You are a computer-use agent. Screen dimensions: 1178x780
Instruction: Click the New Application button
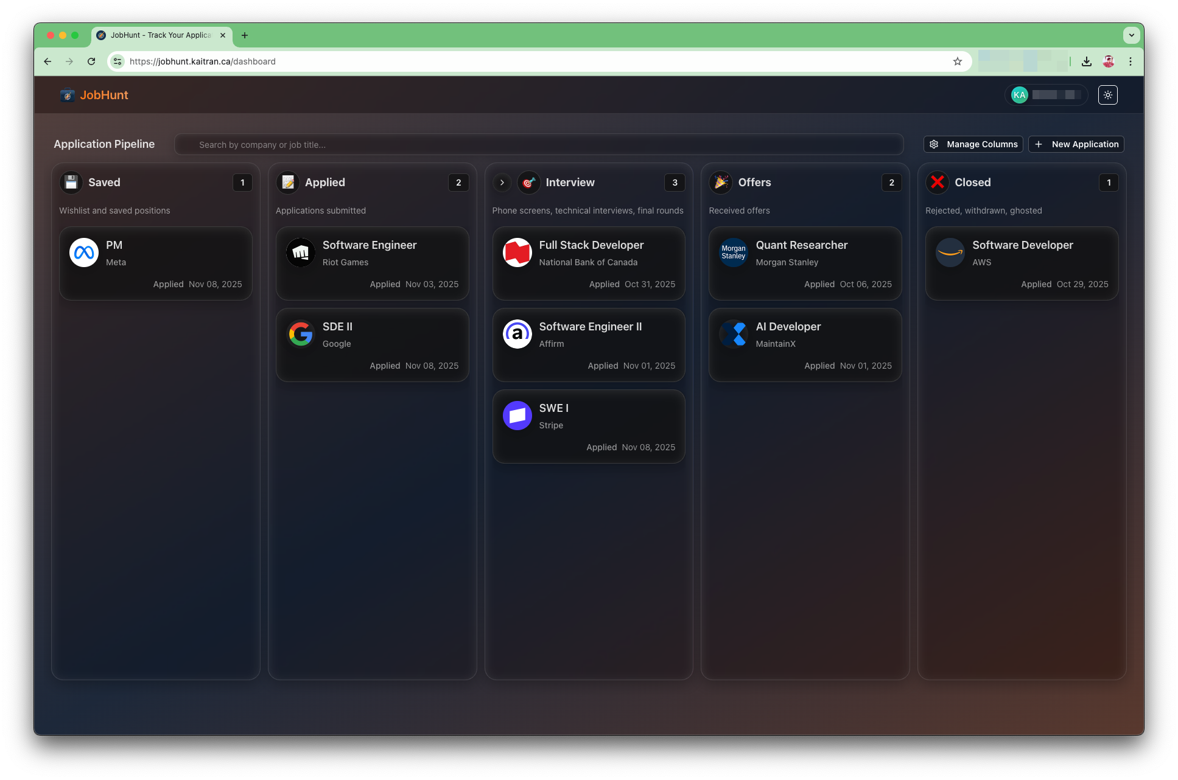[x=1076, y=144]
